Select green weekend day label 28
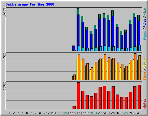The width and height of the screenshot is (148, 116). (126, 113)
